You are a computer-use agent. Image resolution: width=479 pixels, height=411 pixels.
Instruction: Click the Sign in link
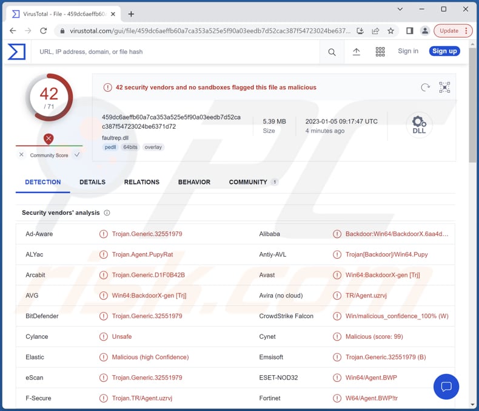408,51
